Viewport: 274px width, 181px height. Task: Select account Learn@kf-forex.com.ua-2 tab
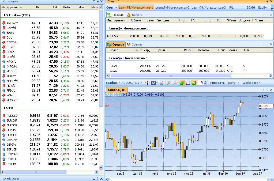pyautogui.click(x=172, y=7)
